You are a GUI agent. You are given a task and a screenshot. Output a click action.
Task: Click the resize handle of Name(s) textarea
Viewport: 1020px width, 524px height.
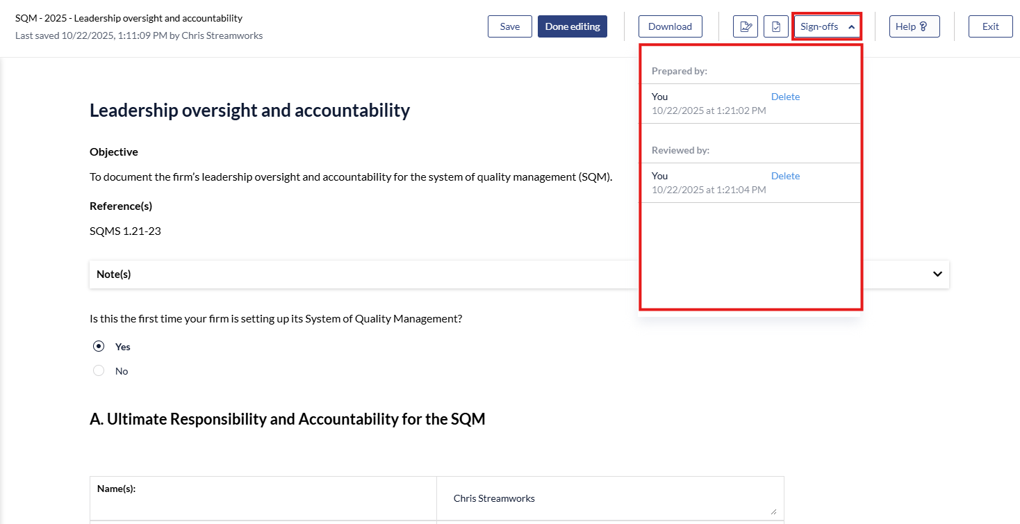773,511
